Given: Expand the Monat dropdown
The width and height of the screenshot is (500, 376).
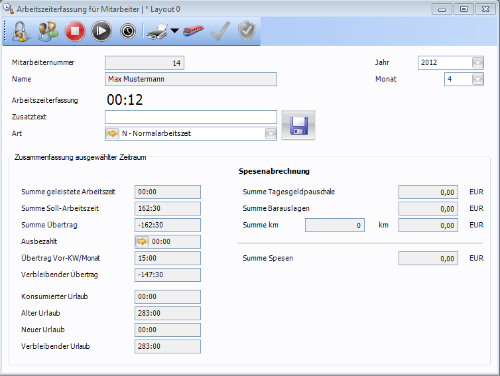Looking at the screenshot, I should [x=477, y=79].
